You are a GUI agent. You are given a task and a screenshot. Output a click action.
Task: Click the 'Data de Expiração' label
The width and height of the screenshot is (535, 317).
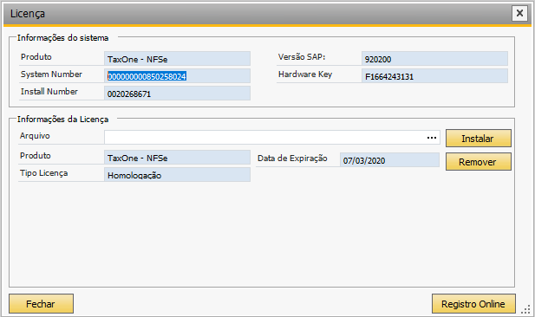tap(292, 158)
